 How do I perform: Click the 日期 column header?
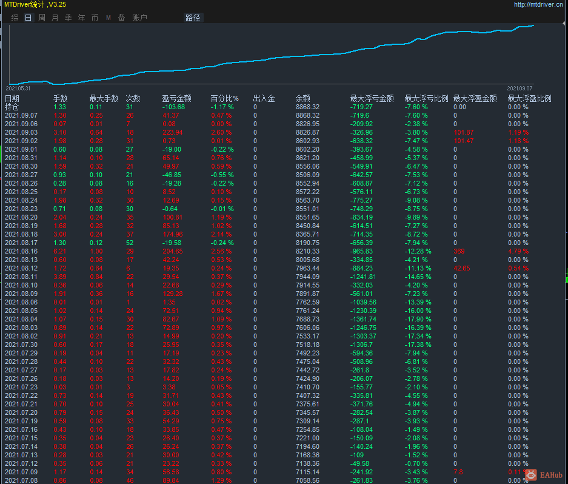coord(12,98)
